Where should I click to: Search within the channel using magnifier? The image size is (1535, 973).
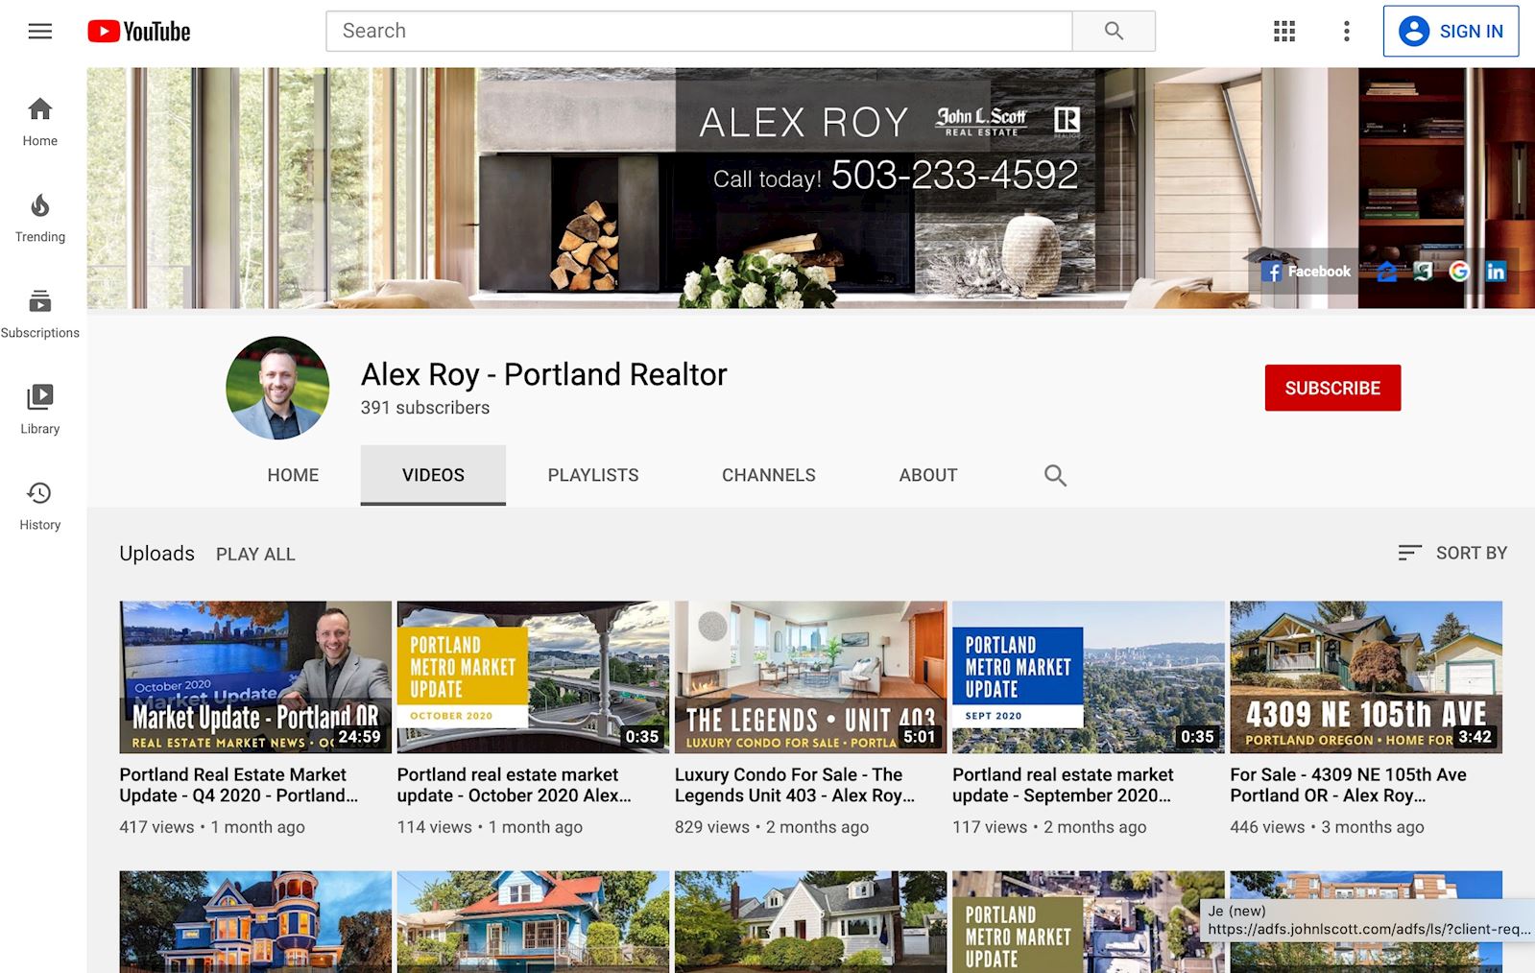pyautogui.click(x=1055, y=475)
